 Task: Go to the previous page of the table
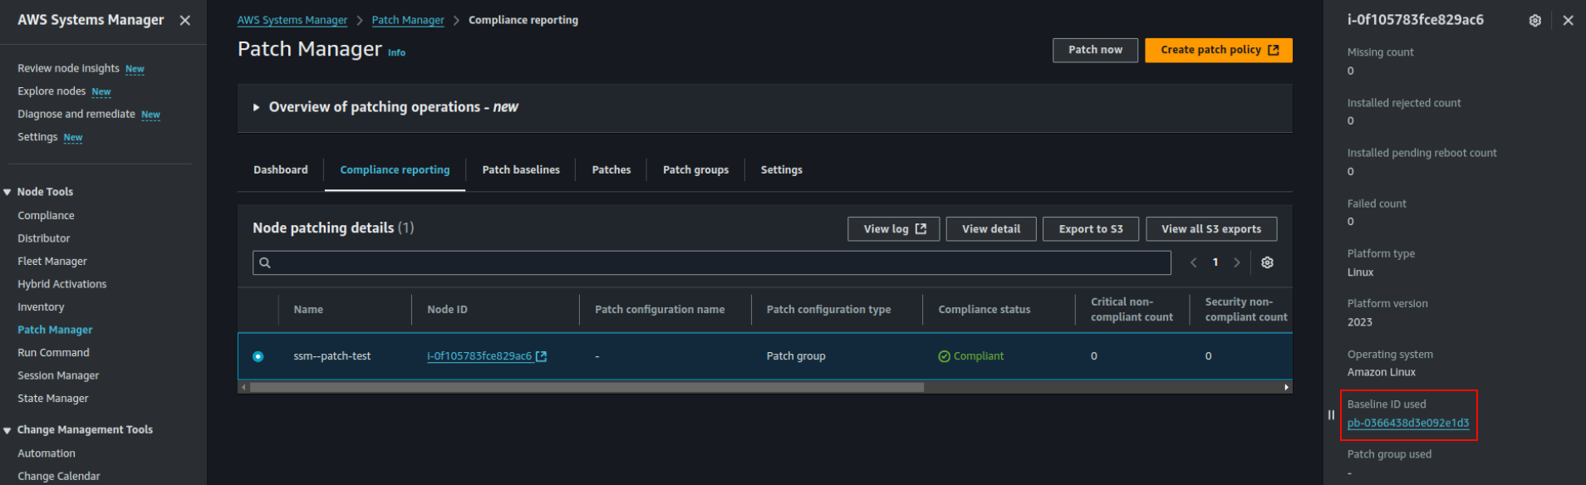coord(1194,262)
